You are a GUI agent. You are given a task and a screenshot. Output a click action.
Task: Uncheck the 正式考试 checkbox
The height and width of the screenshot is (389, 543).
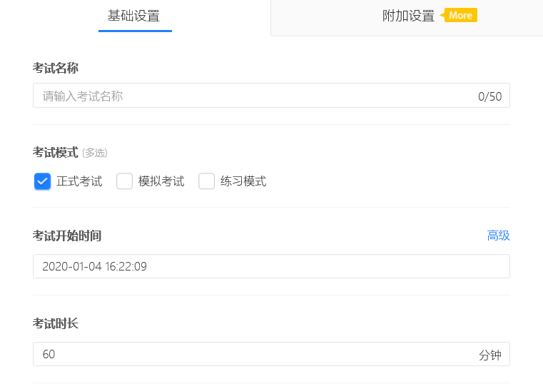coord(42,181)
